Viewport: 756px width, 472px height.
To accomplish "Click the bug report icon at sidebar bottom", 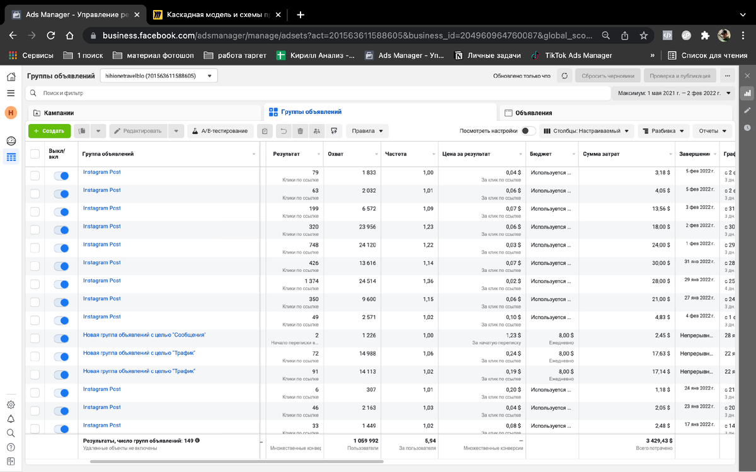I will tap(11, 462).
